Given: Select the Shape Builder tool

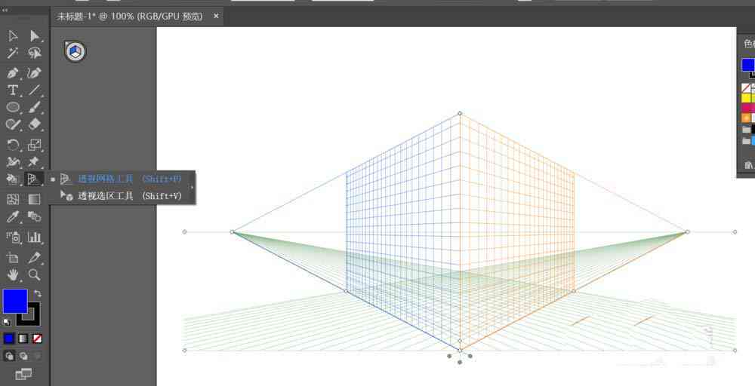Looking at the screenshot, I should click(x=13, y=179).
